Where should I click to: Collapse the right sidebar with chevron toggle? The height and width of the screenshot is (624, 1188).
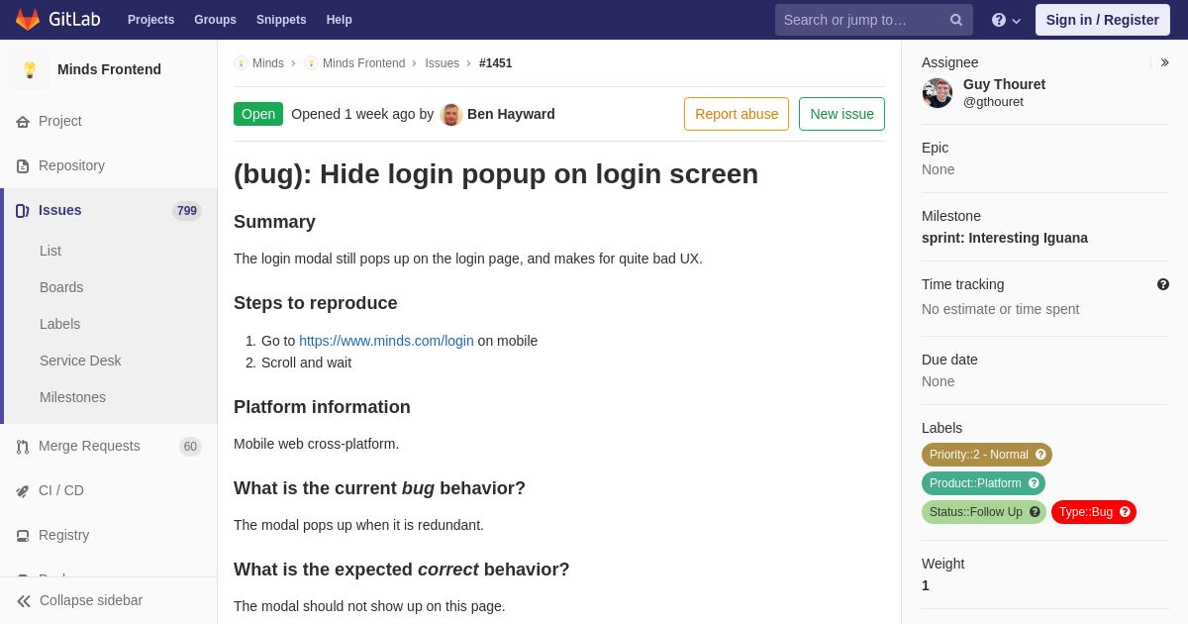click(1164, 62)
